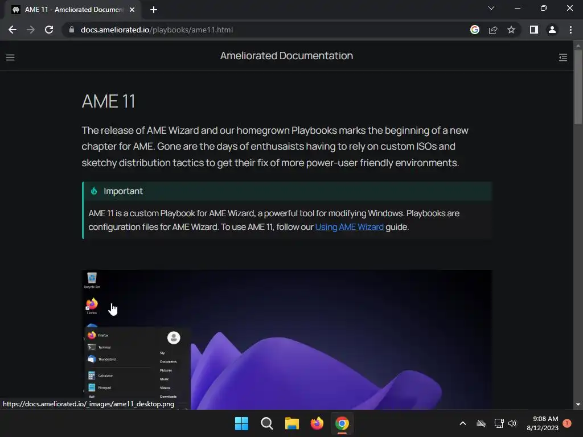Click the Important callout title

click(x=123, y=191)
